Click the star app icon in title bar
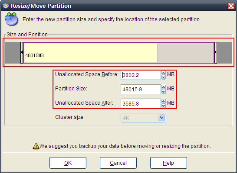237x173 pixels. pos(6,6)
